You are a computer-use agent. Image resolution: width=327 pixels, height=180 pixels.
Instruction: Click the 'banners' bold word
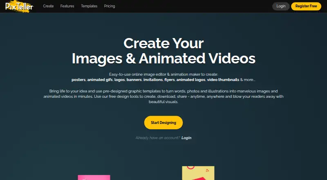click(x=134, y=80)
